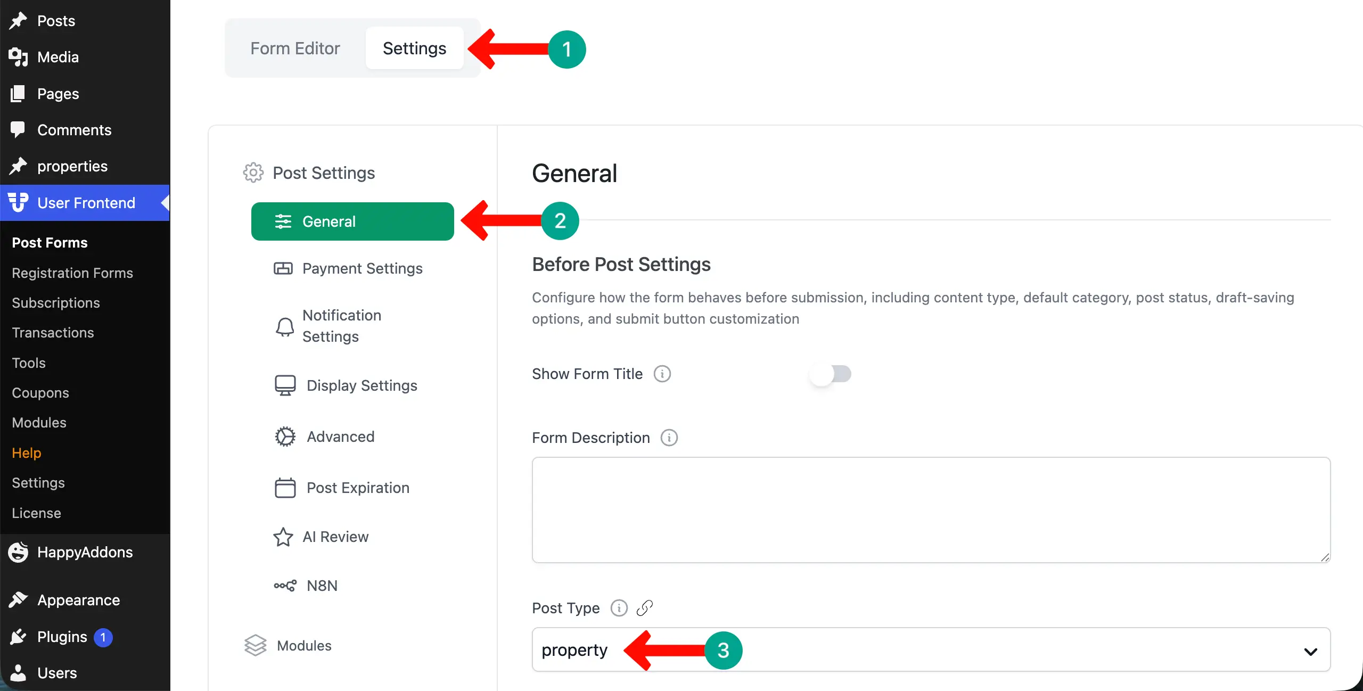The image size is (1363, 691).
Task: Click inside the Form Description text area
Action: point(931,510)
